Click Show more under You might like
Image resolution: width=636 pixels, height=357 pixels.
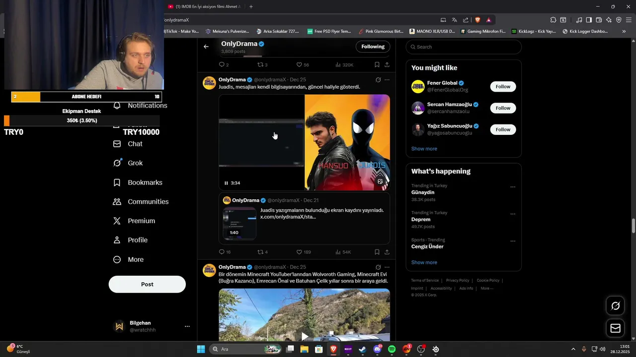(x=424, y=149)
